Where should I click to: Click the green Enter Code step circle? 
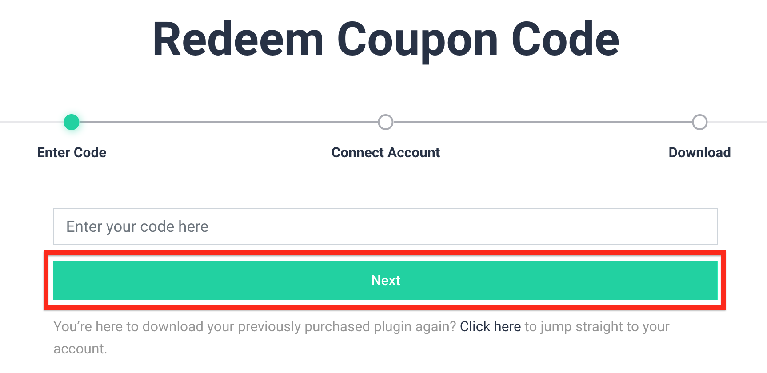coord(72,122)
